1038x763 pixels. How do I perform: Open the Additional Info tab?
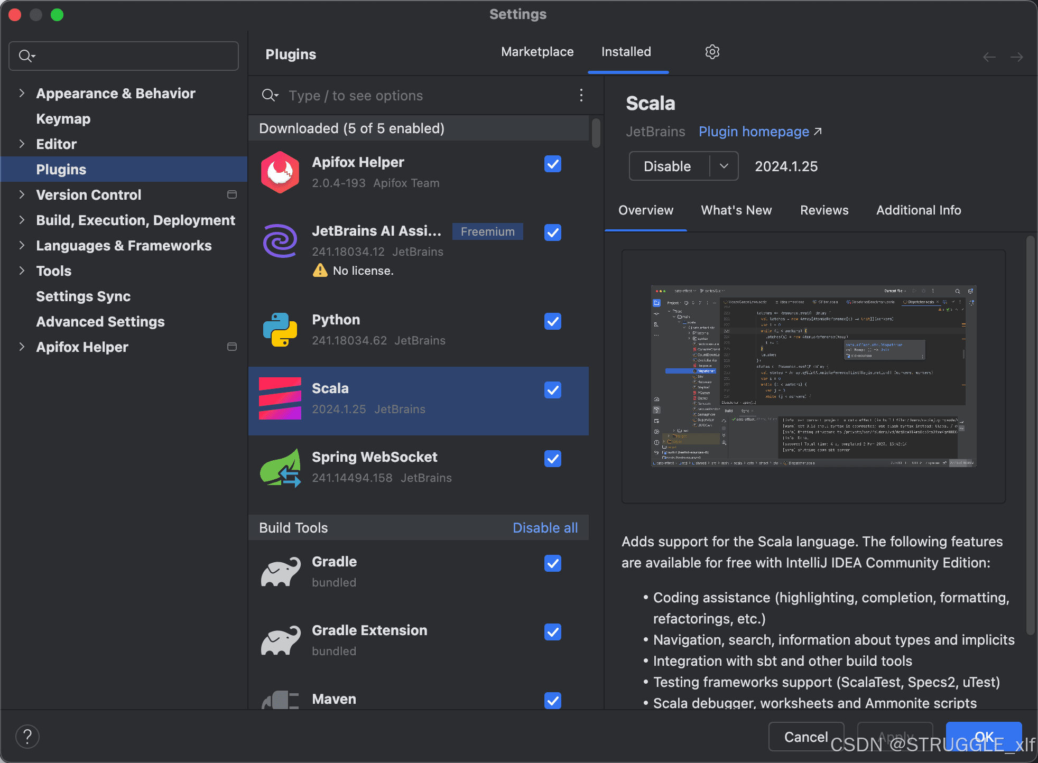919,210
